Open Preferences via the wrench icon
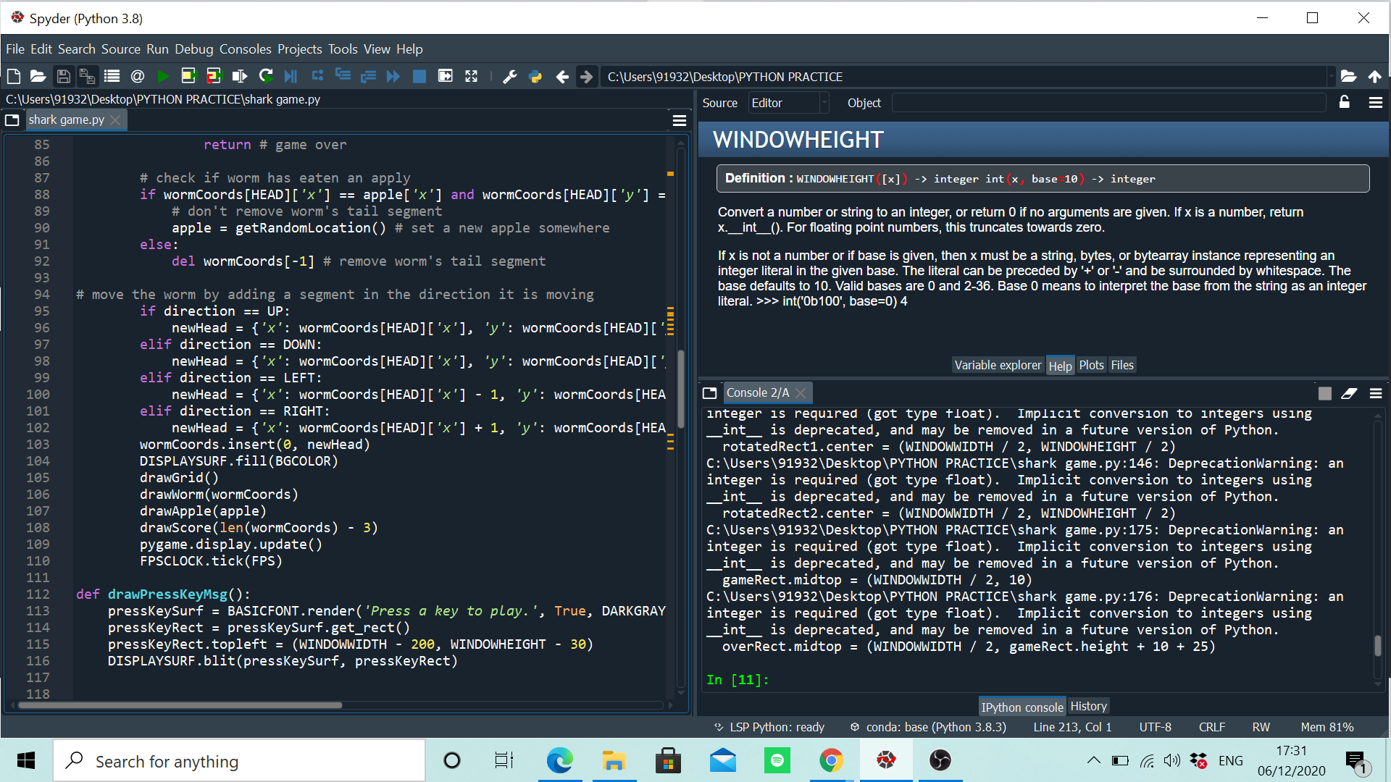This screenshot has width=1391, height=782. 509,76
